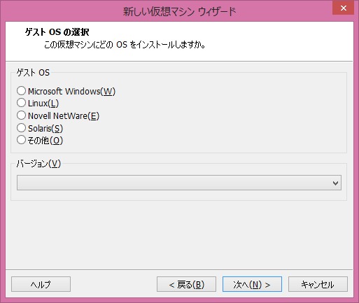Screen dimensions: 359x303
Task: Open the バージョン(V) dropdown list
Action: [x=179, y=183]
